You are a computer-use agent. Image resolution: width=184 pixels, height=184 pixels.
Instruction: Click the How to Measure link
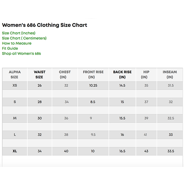17,43
